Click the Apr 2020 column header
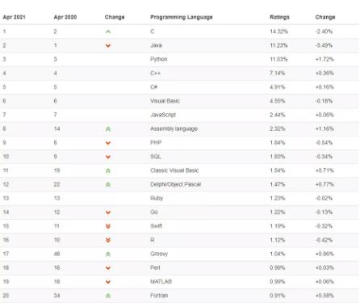Image resolution: width=360 pixels, height=303 pixels. pos(65,17)
